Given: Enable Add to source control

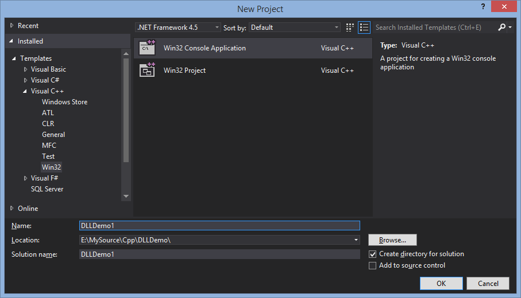Looking at the screenshot, I should click(372, 265).
